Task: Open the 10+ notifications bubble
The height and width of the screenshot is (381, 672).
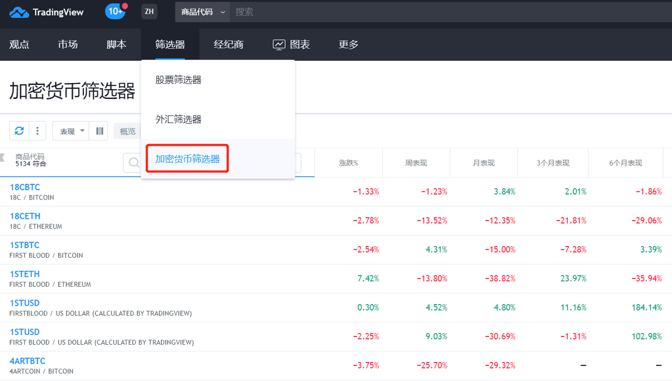Action: (x=115, y=11)
